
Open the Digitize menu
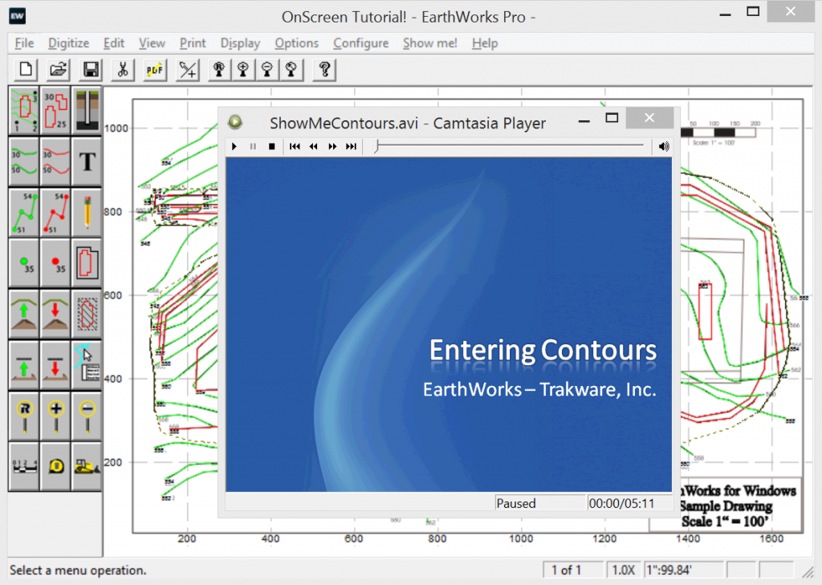(68, 43)
